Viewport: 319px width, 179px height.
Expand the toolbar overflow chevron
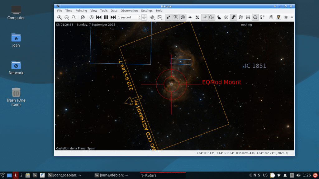(292, 17)
